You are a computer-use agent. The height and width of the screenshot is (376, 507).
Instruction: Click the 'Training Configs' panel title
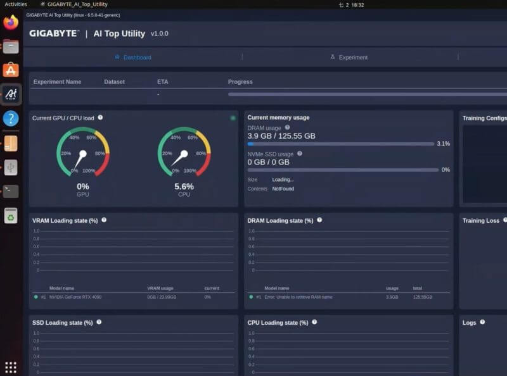pyautogui.click(x=485, y=118)
